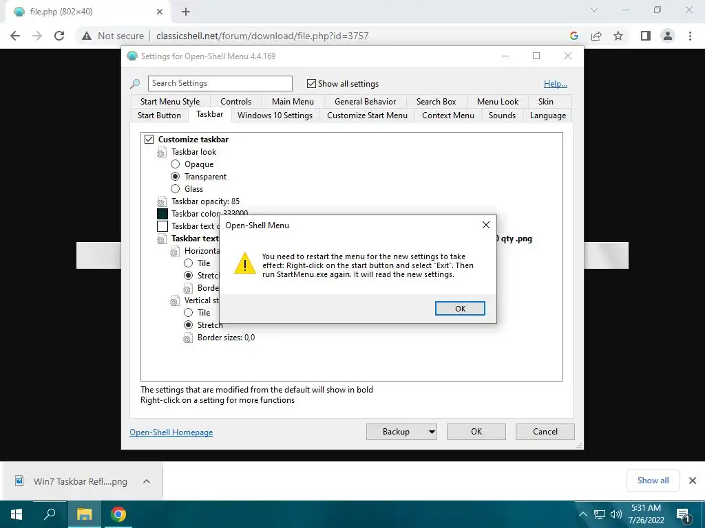705x528 pixels.
Task: Open the volume control in the system tray
Action: tap(616, 514)
